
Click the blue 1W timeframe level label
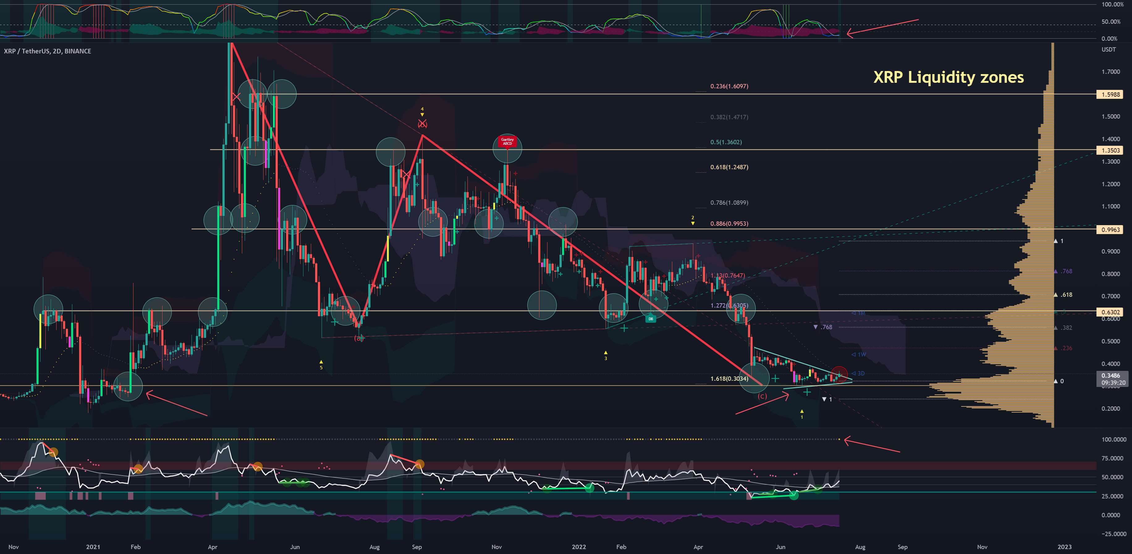[859, 355]
